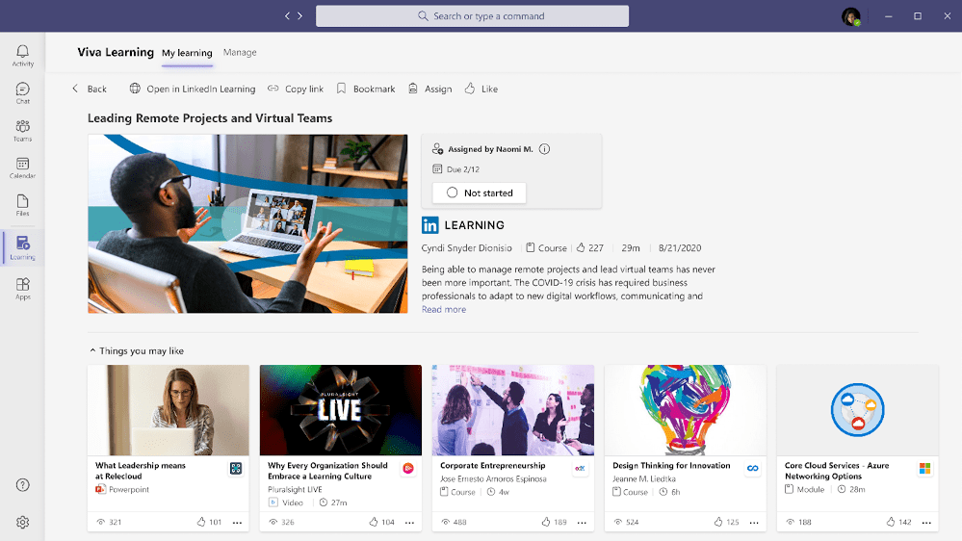Collapse the Things you may like section

(92, 351)
